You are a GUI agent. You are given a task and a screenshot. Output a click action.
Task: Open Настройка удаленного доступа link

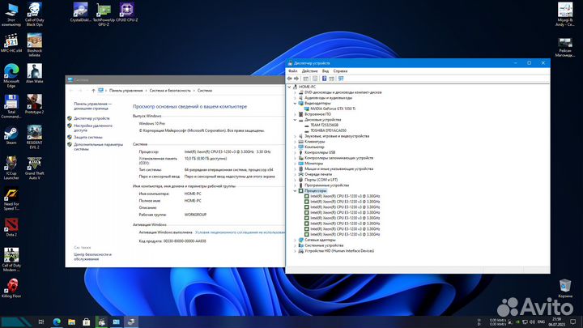[93, 128]
